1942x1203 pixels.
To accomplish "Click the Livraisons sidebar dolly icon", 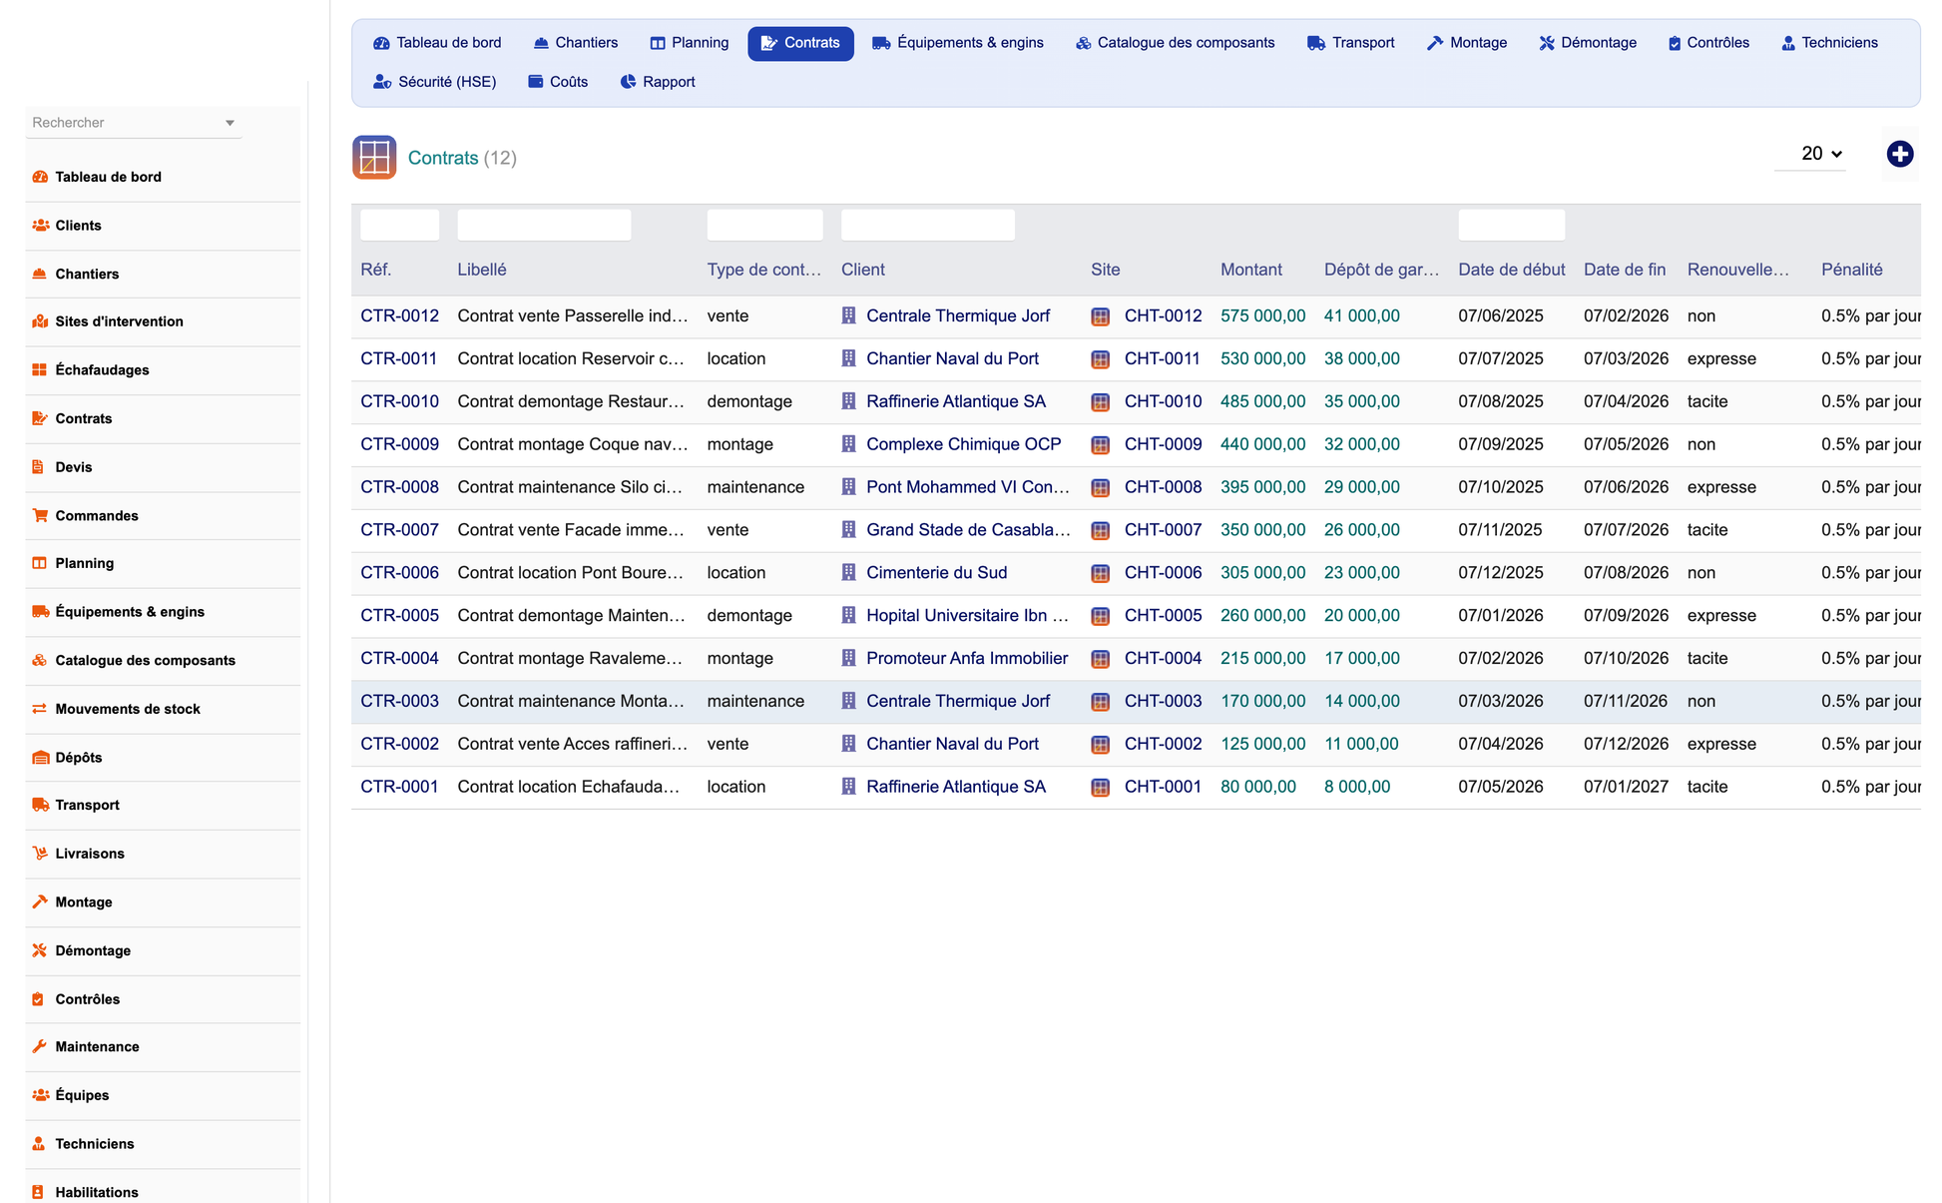I will pos(40,854).
